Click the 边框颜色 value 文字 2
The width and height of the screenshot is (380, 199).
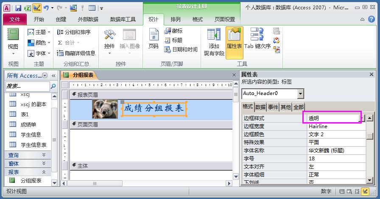pyautogui.click(x=336, y=134)
